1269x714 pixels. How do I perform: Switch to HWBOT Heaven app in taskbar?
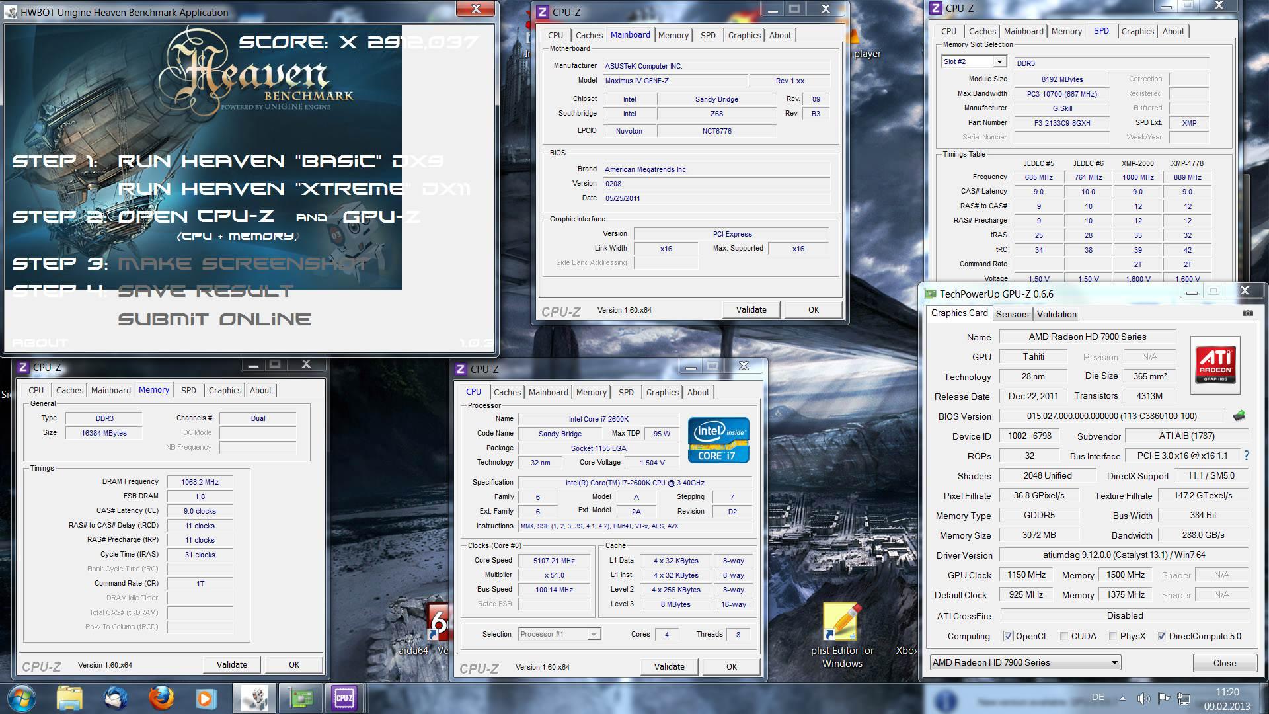click(254, 698)
